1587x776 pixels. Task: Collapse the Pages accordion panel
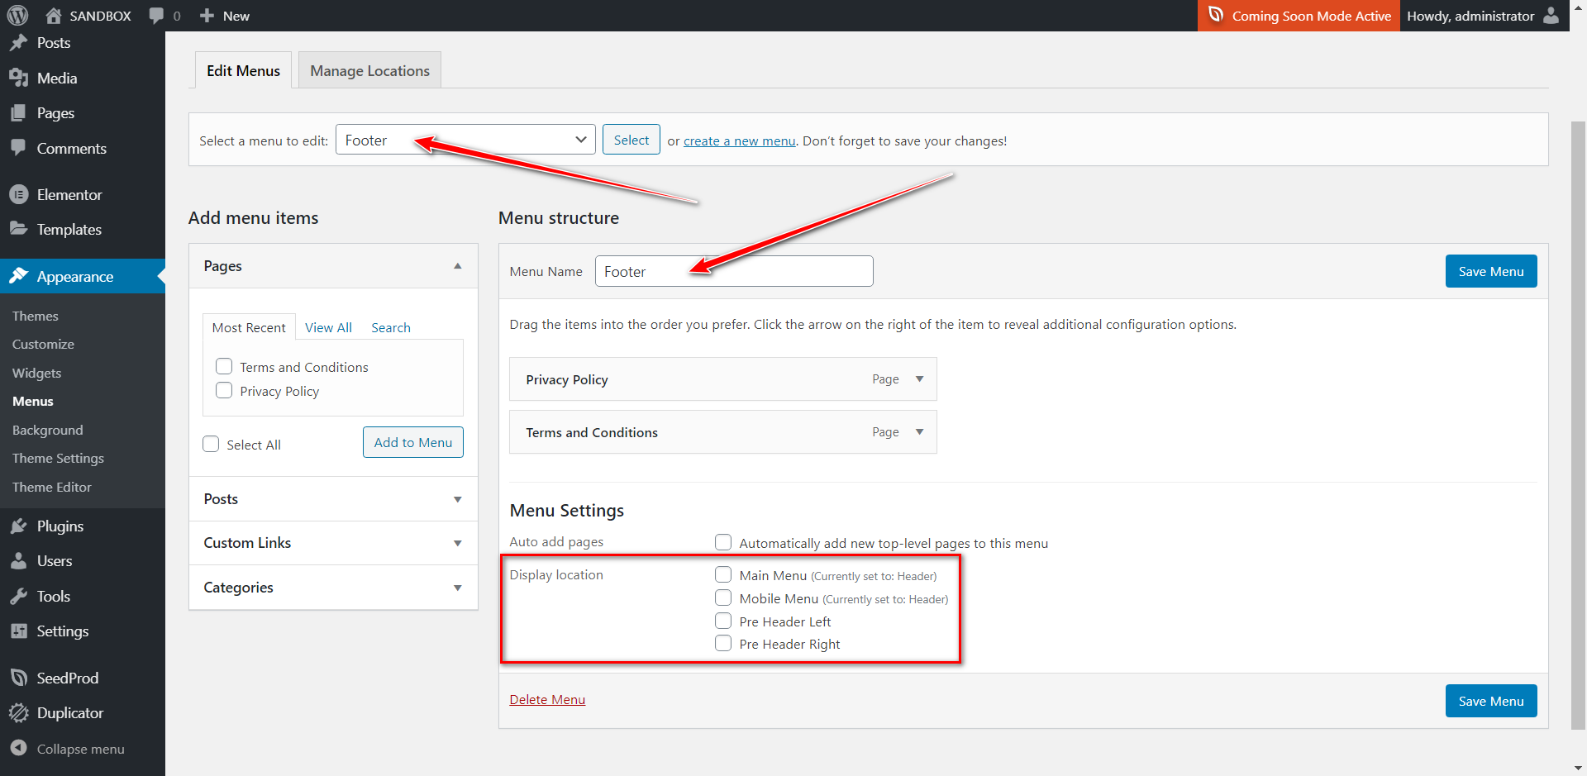pyautogui.click(x=458, y=266)
